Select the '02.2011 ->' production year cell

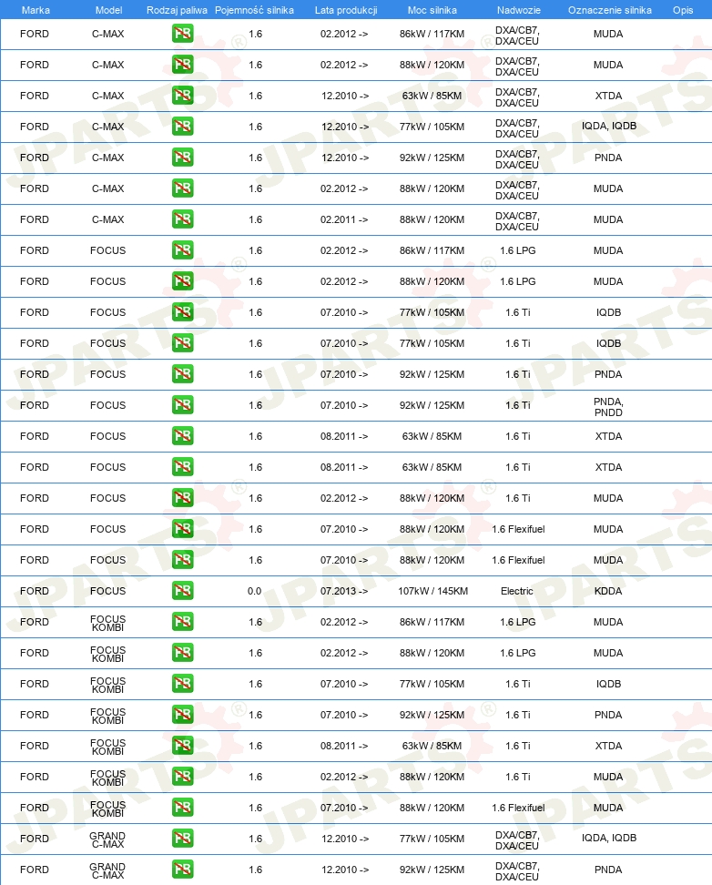point(344,219)
